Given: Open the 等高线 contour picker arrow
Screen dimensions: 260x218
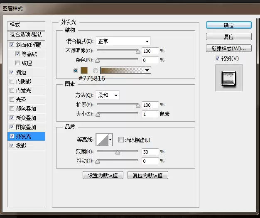Looking at the screenshot, I should click(x=110, y=140).
